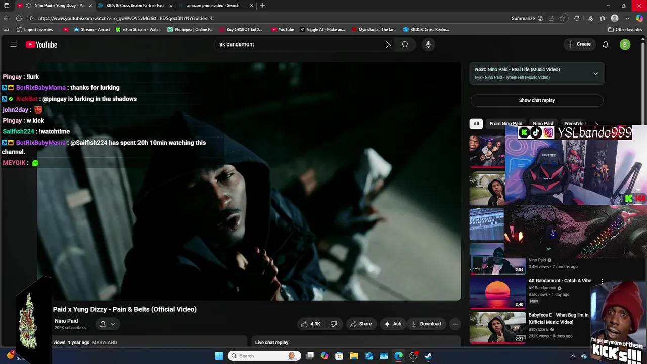Switch to the KICK & Cross Realm Partner tab
The width and height of the screenshot is (647, 364).
click(135, 6)
